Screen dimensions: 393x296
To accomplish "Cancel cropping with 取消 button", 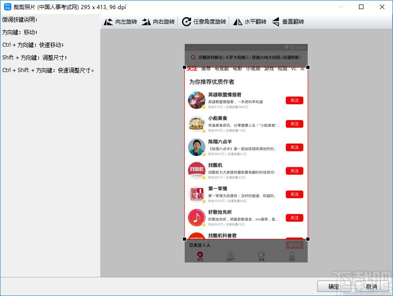I will click(x=372, y=286).
